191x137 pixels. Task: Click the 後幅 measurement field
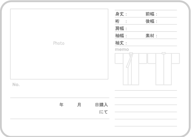pos(161,21)
